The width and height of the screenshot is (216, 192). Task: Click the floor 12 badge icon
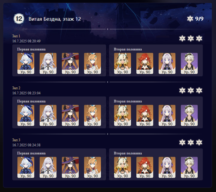19,19
